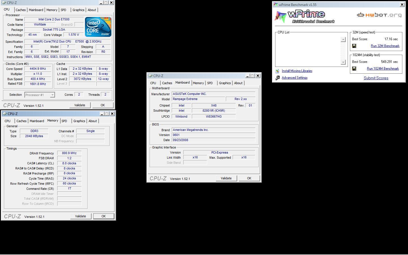Switch to Caches tab in top CPU-Z window

(21, 10)
